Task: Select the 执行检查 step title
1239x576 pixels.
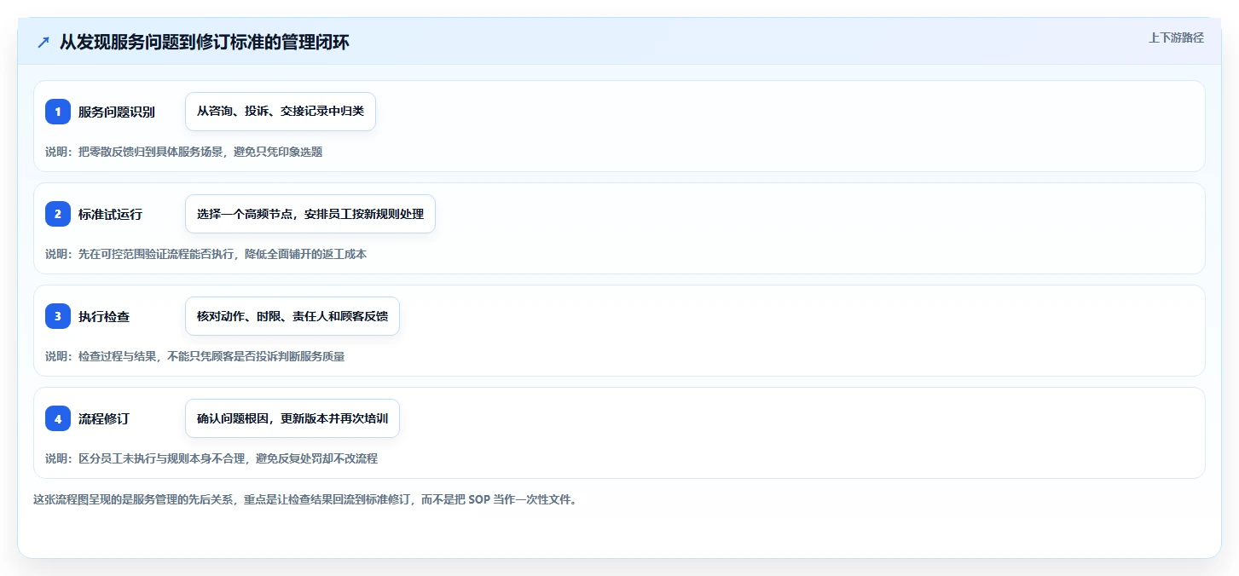Action: tap(104, 316)
